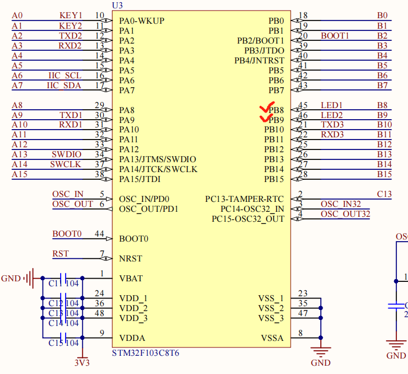Click the PB3/JTDO pin name

[264, 51]
